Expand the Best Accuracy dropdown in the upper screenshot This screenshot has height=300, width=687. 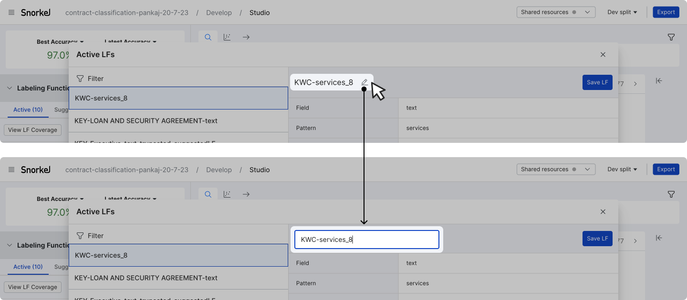[x=60, y=41]
